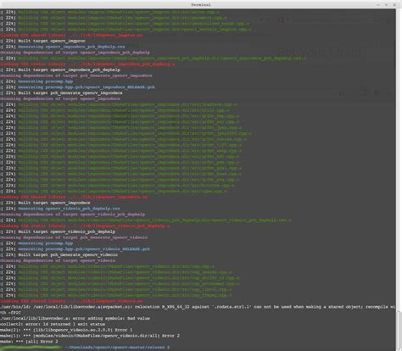Click the Terminal window title

[201, 4]
